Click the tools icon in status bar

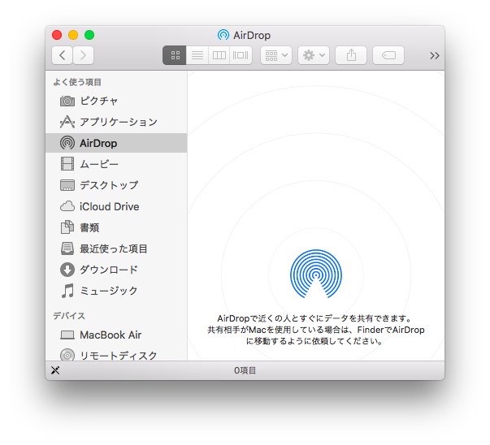coord(55,370)
